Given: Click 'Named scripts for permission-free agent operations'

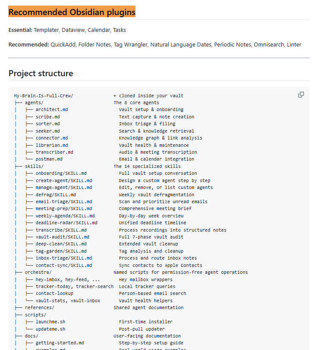Looking at the screenshot, I should tap(181, 273).
